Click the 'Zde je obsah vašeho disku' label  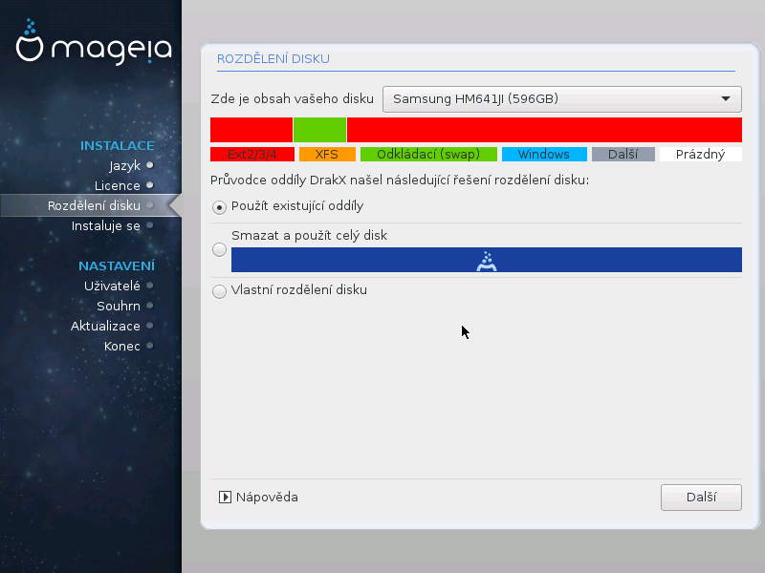coord(293,99)
